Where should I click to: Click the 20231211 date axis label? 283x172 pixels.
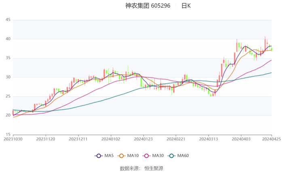pyautogui.click(x=78, y=139)
